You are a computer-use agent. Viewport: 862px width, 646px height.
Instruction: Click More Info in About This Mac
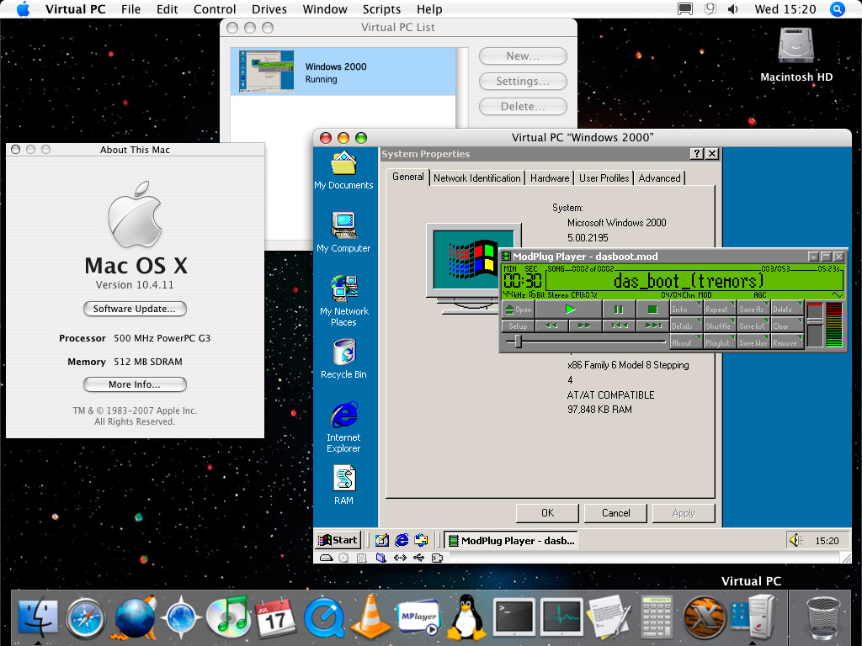pos(135,384)
